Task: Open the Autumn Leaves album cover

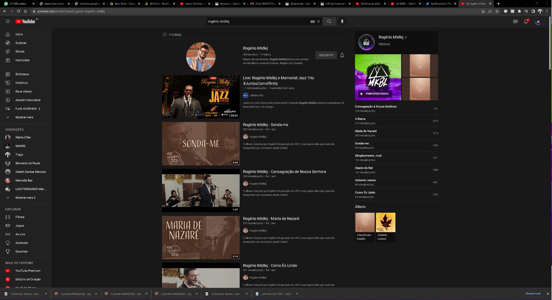Action: point(385,222)
